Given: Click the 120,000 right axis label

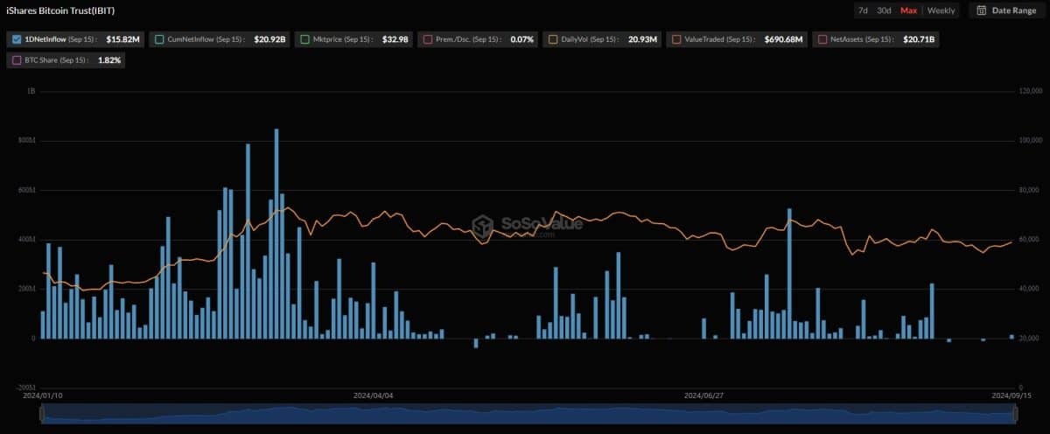Looking at the screenshot, I should [x=1032, y=91].
